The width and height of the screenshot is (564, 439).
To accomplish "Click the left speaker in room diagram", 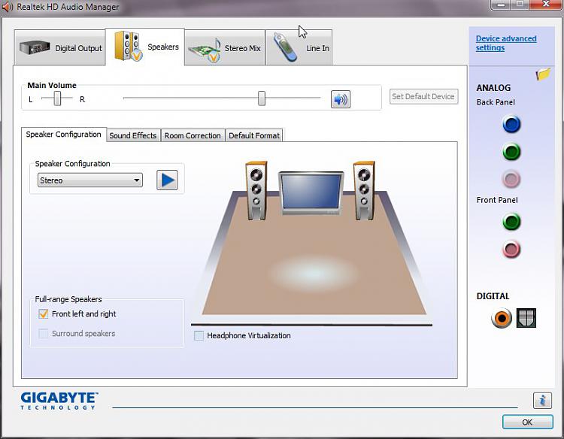I will pos(256,190).
